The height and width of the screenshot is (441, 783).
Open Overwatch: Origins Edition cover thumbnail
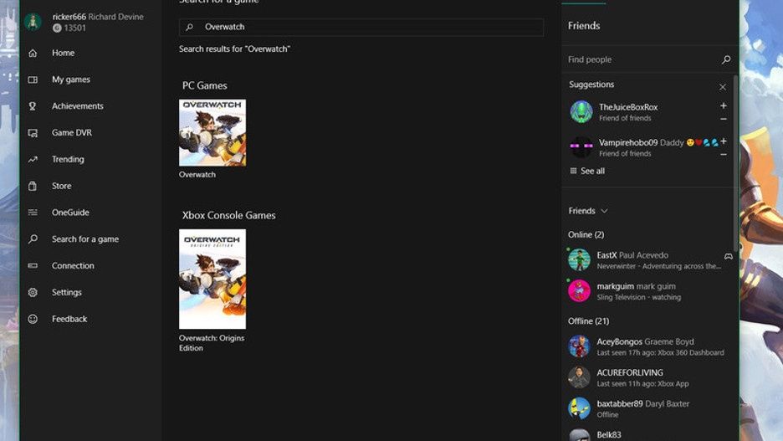(x=212, y=279)
